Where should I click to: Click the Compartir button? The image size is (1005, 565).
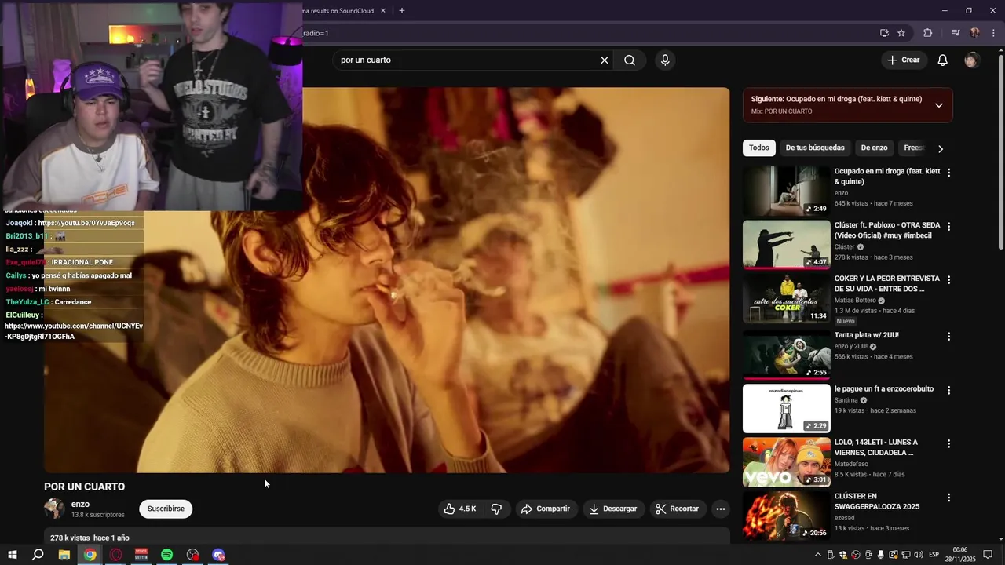(546, 508)
